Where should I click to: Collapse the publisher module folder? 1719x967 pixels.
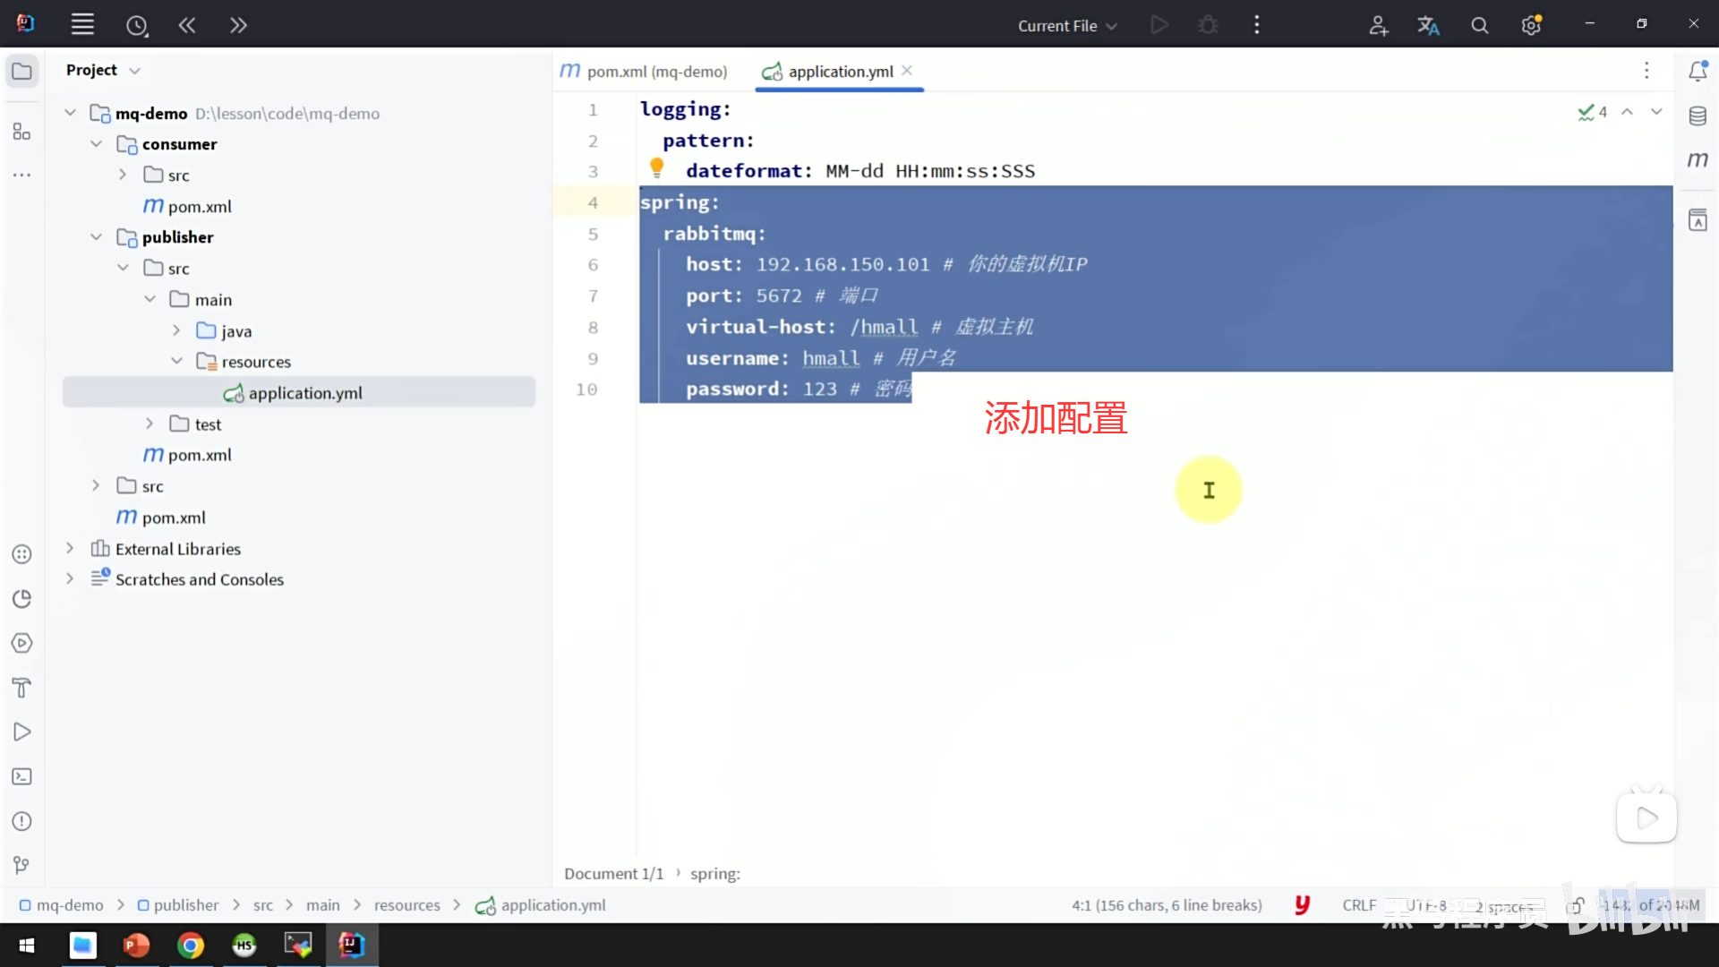[x=97, y=237]
